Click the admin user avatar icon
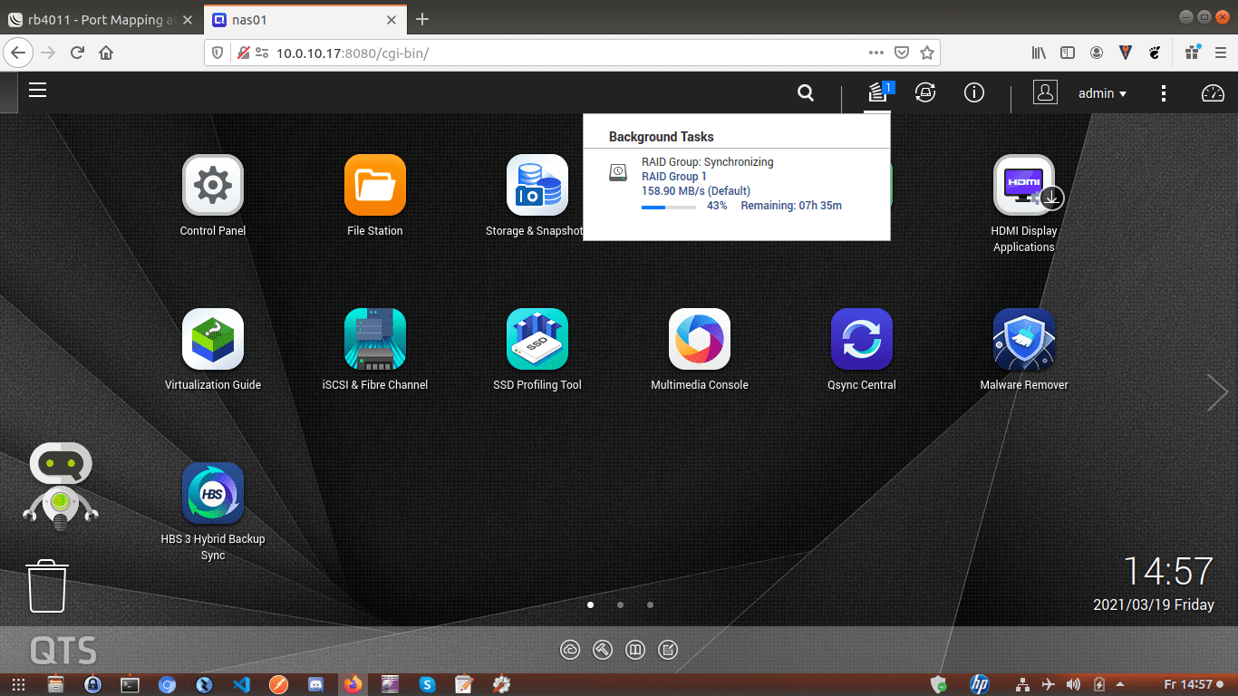Image resolution: width=1238 pixels, height=696 pixels. tap(1045, 92)
